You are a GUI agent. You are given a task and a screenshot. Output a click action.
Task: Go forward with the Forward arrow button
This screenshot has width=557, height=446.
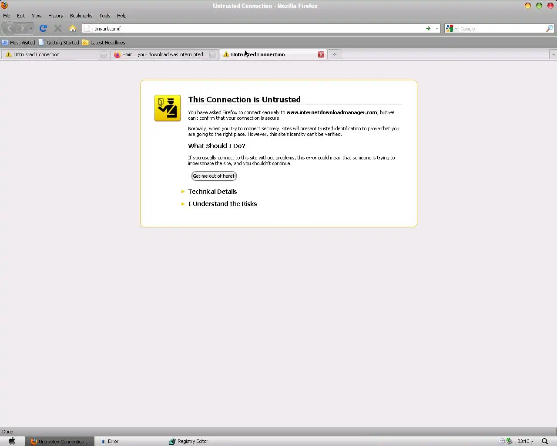coord(22,28)
